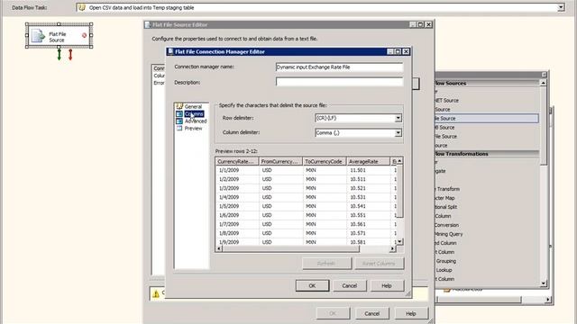Select the 11.501 average rate cell
Viewport: 577px width, 324px height.
tap(368, 170)
